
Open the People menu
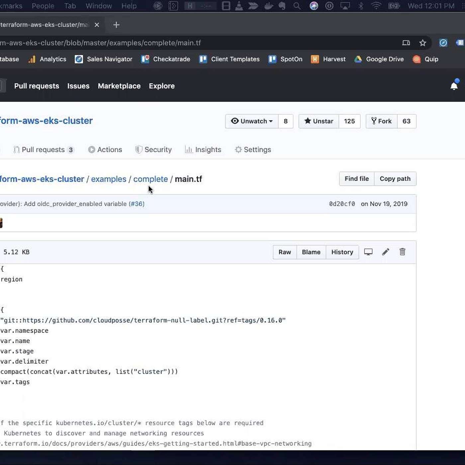43,6
